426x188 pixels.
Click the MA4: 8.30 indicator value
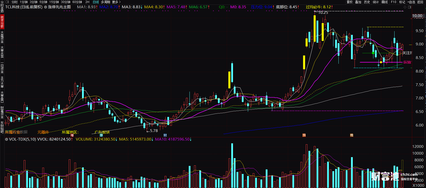point(154,7)
